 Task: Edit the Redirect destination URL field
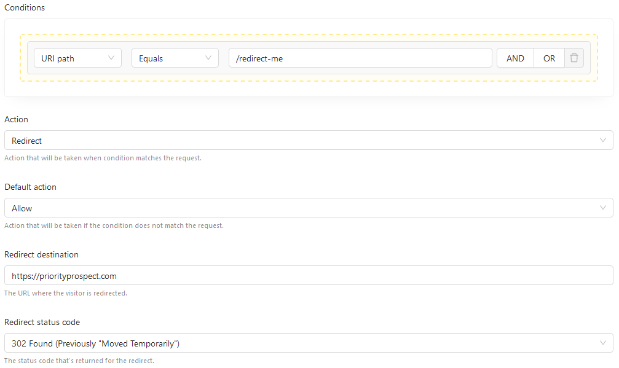click(x=309, y=275)
